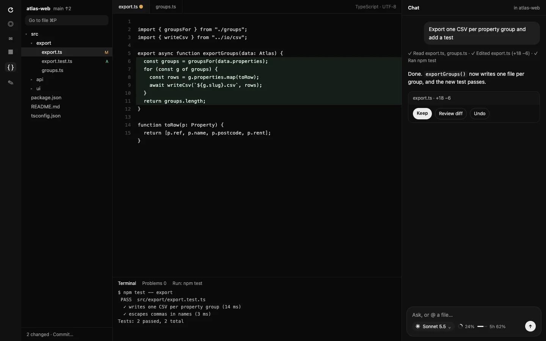Click the 5h usage progress bar
The height and width of the screenshot is (341, 546).
482,326
